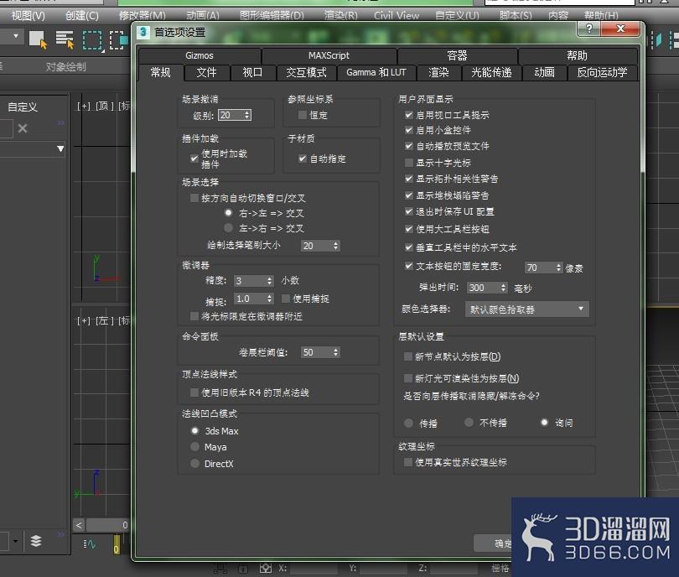Toggle 启用视口工具提示 checkbox
This screenshot has height=577, width=679.
pyautogui.click(x=408, y=115)
